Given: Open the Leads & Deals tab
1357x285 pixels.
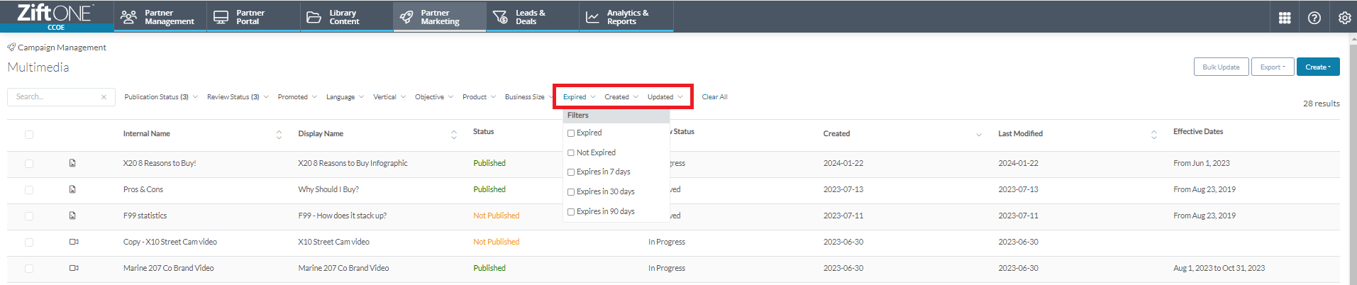Looking at the screenshot, I should [x=533, y=17].
